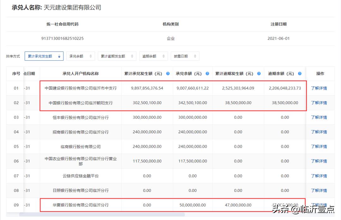Open 了解详情 for row 03 恒丰银行
The image size is (341, 220).
click(x=319, y=117)
